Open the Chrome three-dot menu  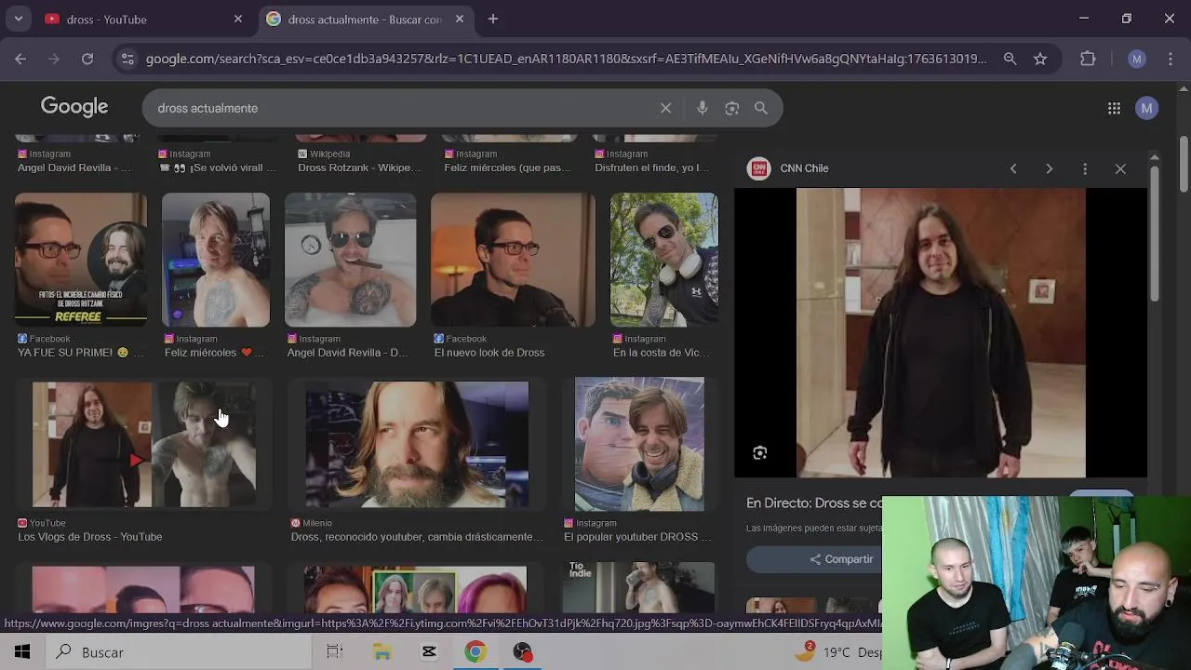click(1170, 59)
